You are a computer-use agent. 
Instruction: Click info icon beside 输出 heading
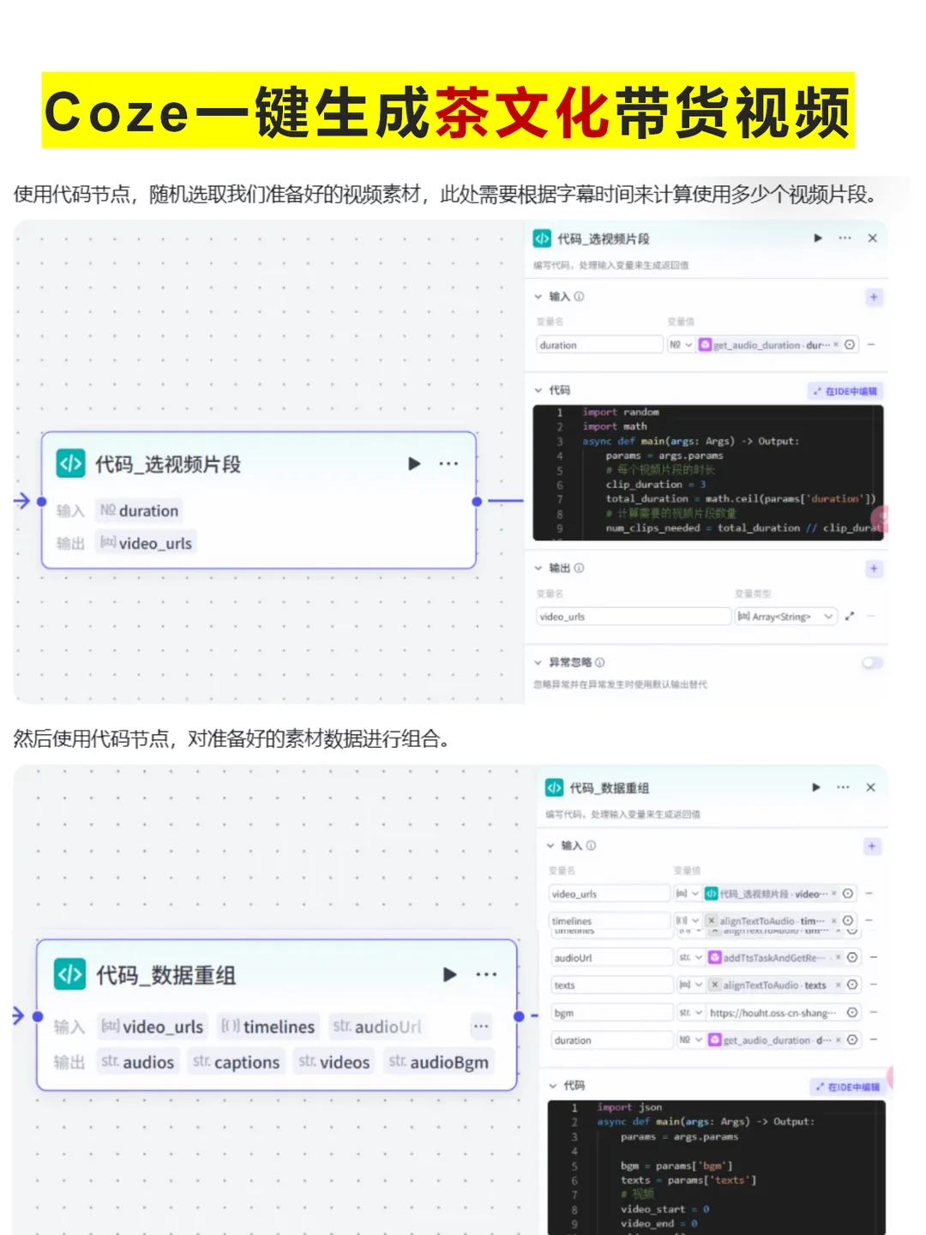[580, 569]
